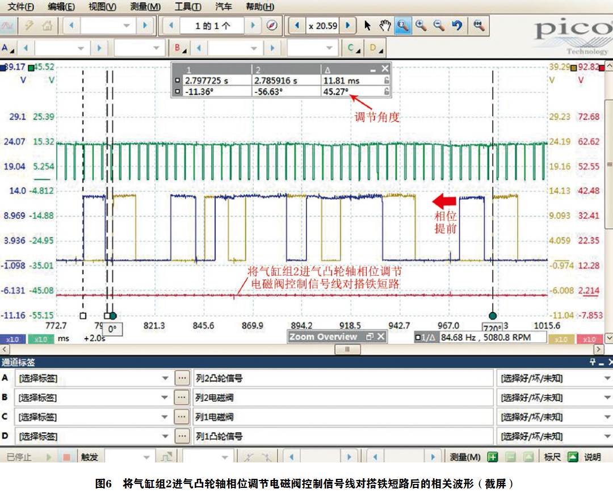Select the hand pan tool
The width and height of the screenshot is (613, 497).
(385, 26)
